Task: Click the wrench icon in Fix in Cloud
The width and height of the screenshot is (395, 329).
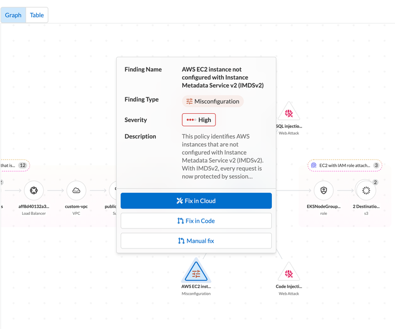Action: pyautogui.click(x=180, y=201)
